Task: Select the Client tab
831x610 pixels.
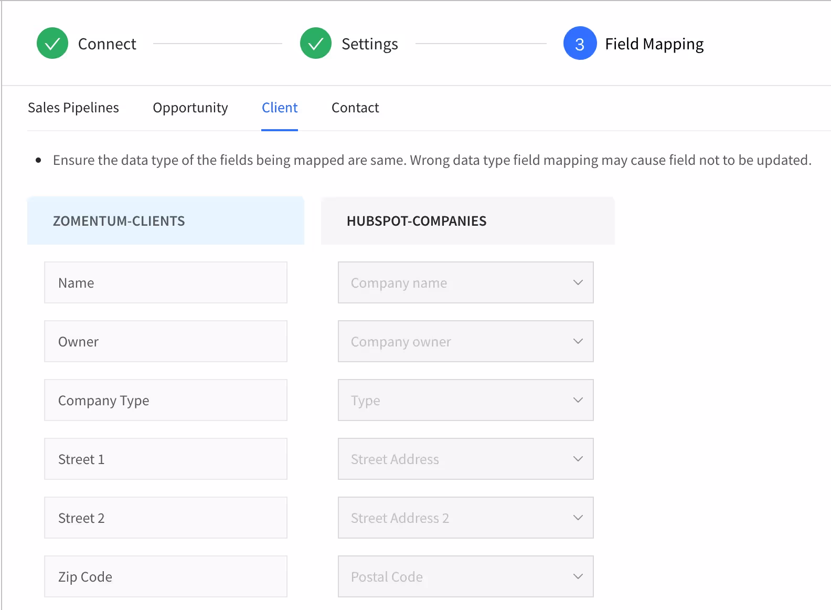Action: click(280, 108)
